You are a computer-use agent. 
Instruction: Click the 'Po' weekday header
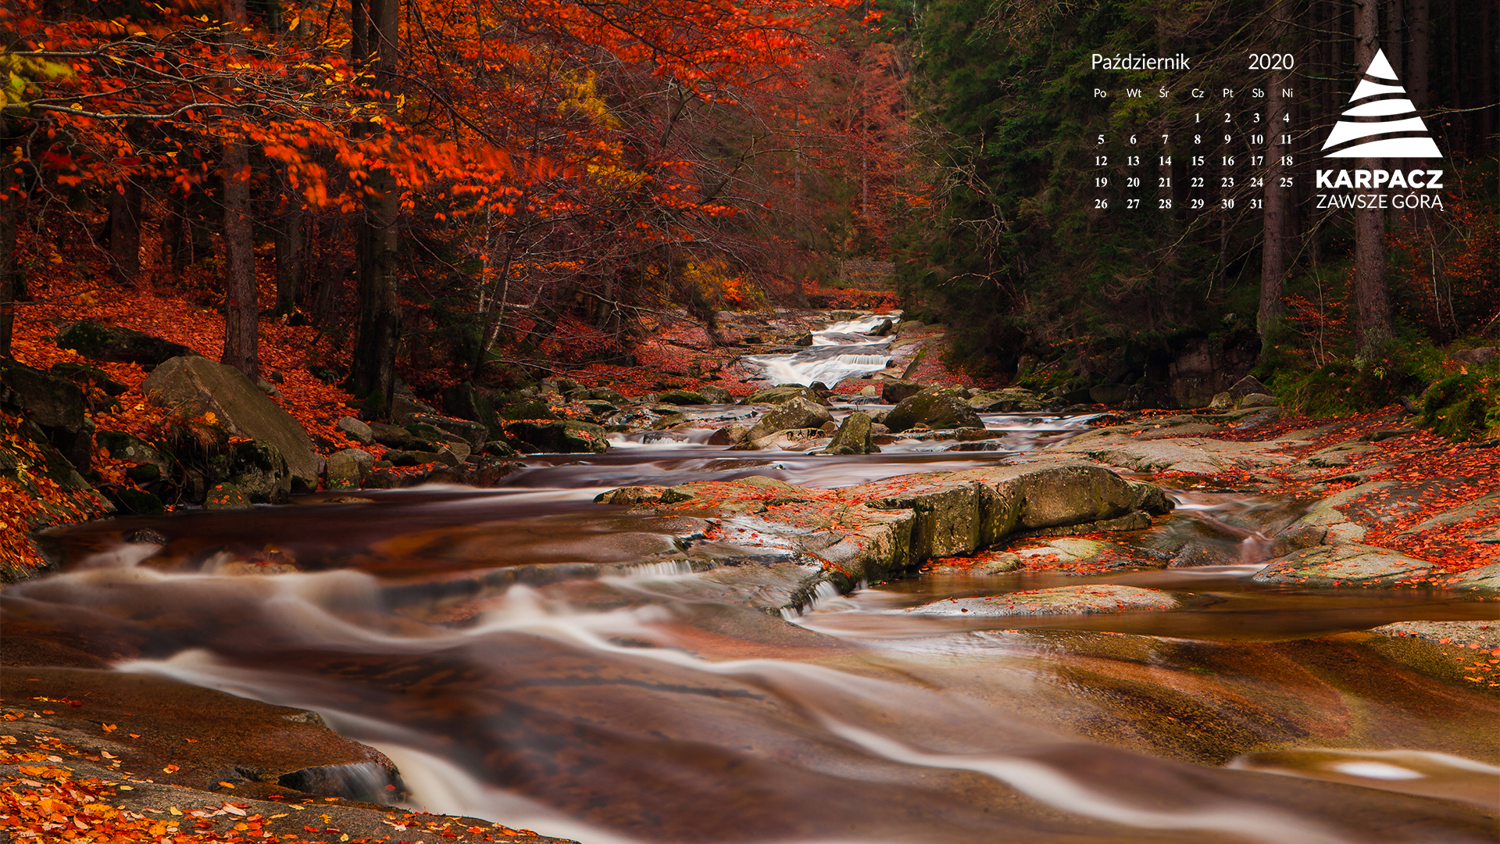coord(1100,93)
